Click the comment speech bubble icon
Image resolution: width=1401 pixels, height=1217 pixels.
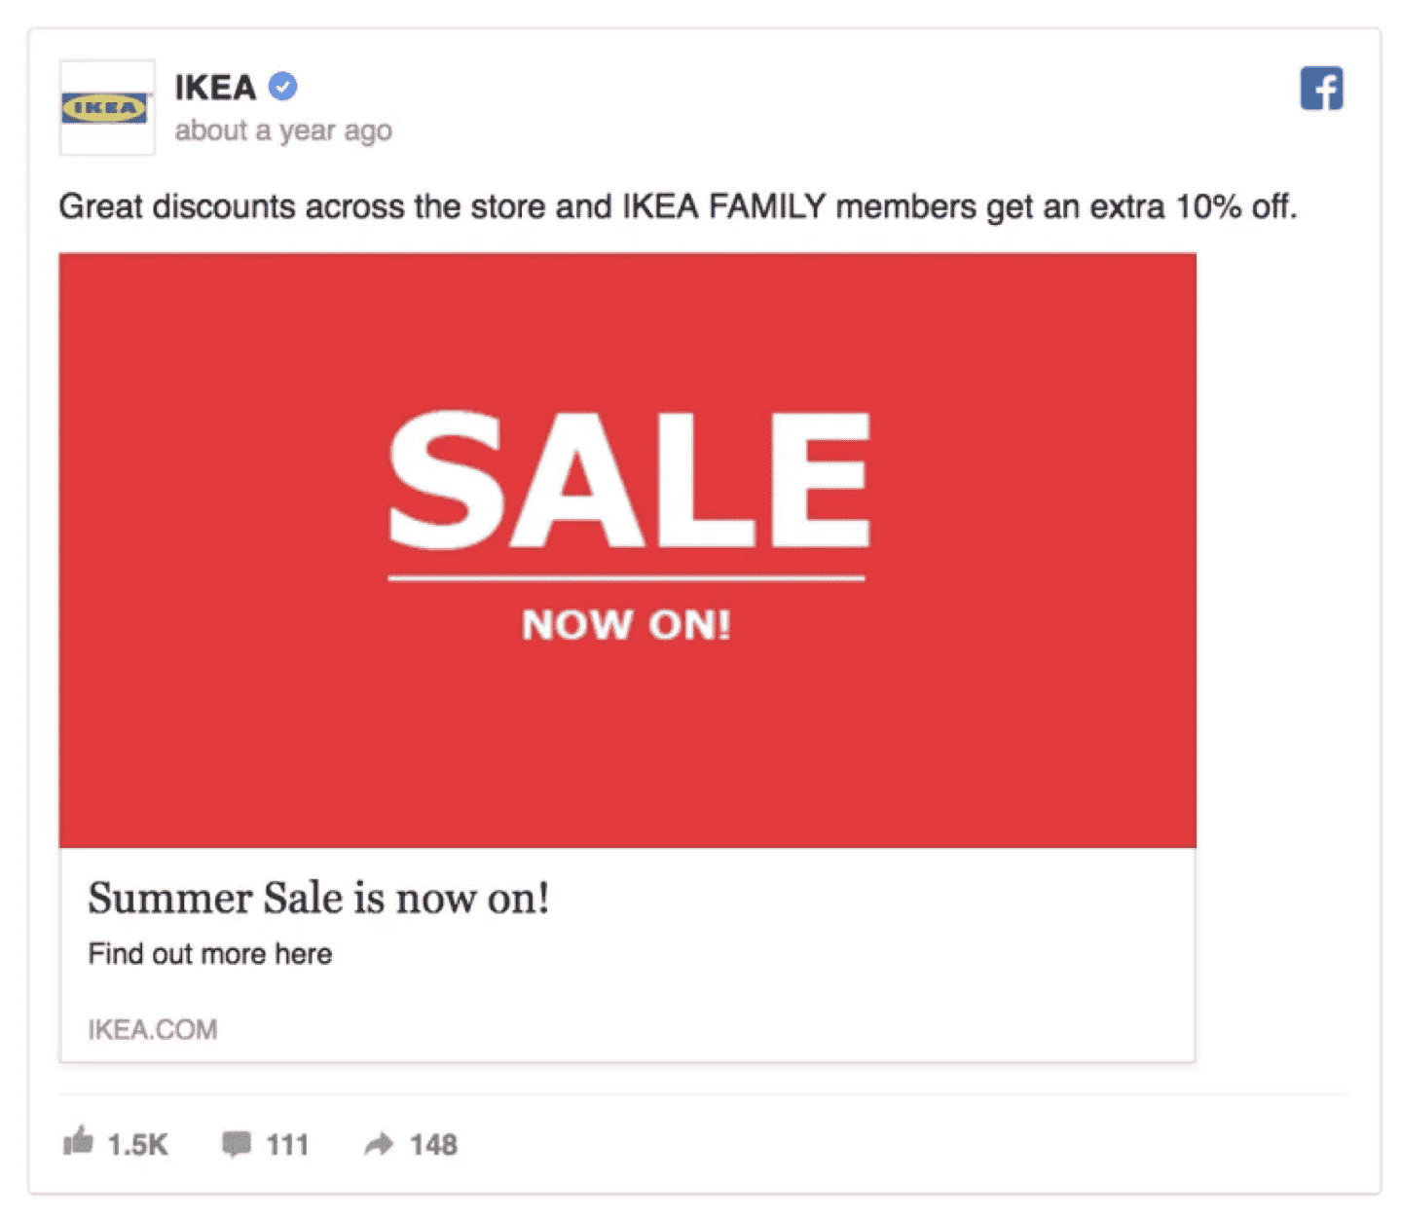(236, 1144)
